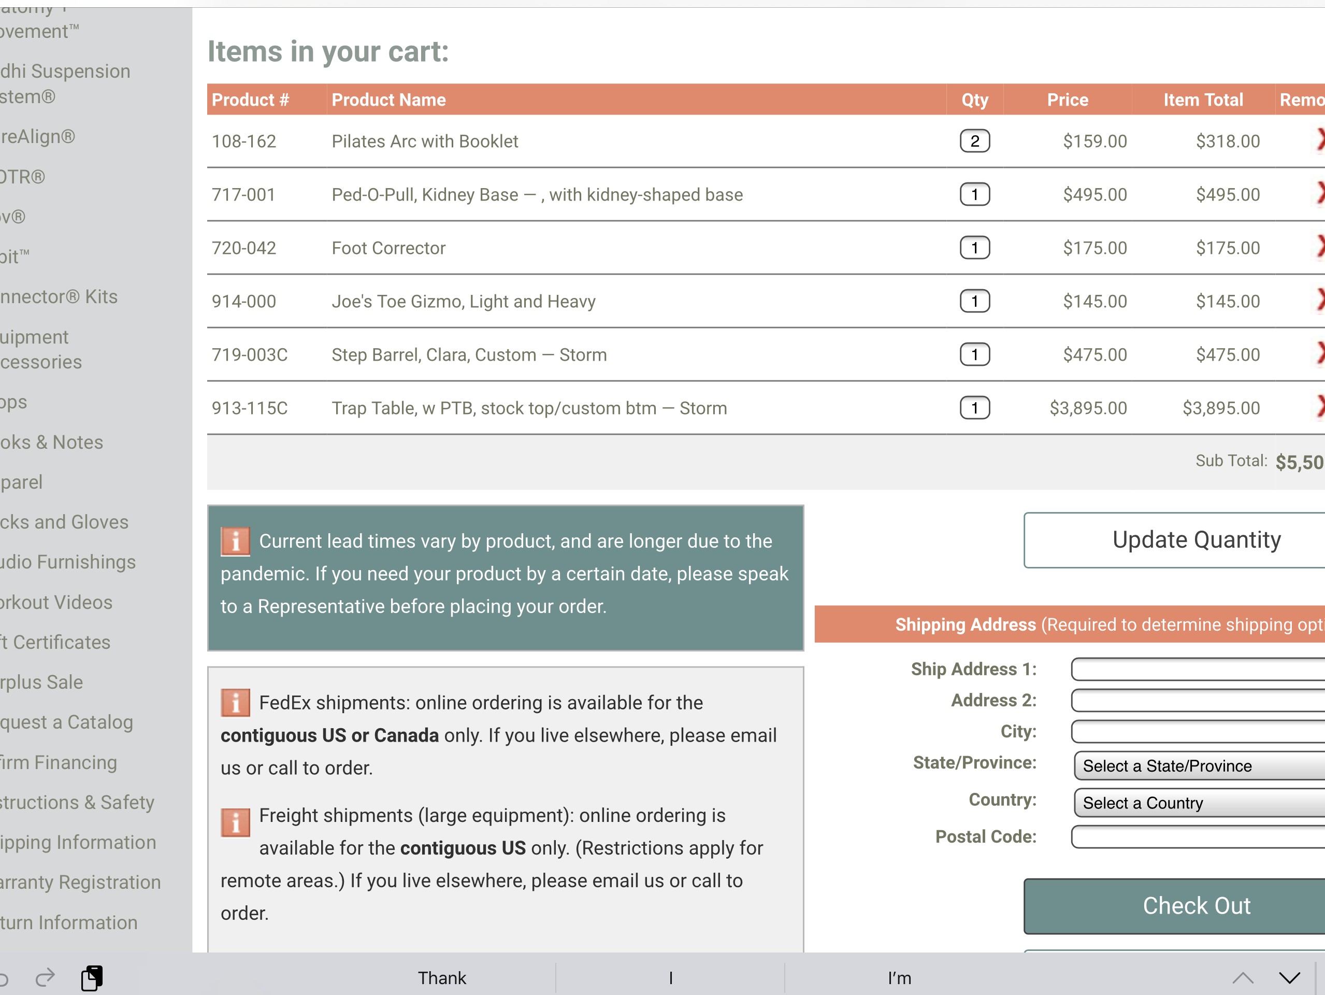Open Apparel sidebar link
This screenshot has width=1325, height=995.
click(22, 482)
